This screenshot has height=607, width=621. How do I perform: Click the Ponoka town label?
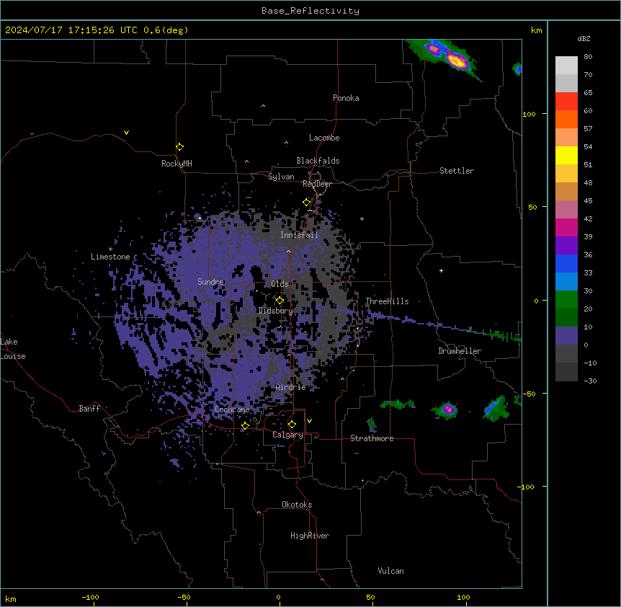tap(346, 98)
